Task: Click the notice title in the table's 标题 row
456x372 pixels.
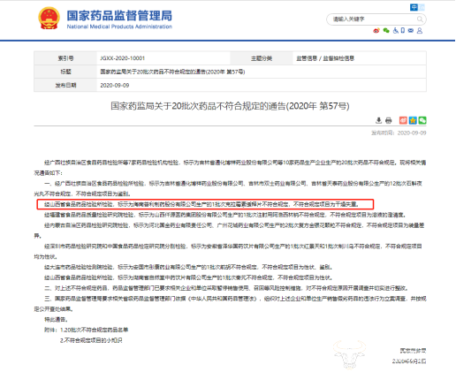Action: click(172, 72)
